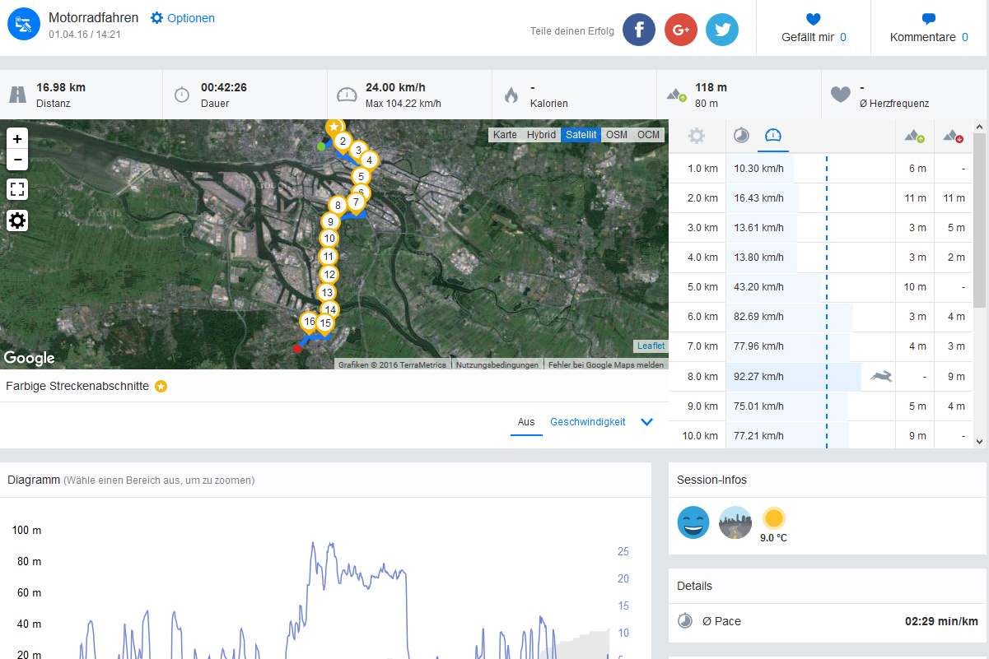Open the Geschwindigkeit coloring link
This screenshot has width=989, height=659.
pyautogui.click(x=587, y=422)
